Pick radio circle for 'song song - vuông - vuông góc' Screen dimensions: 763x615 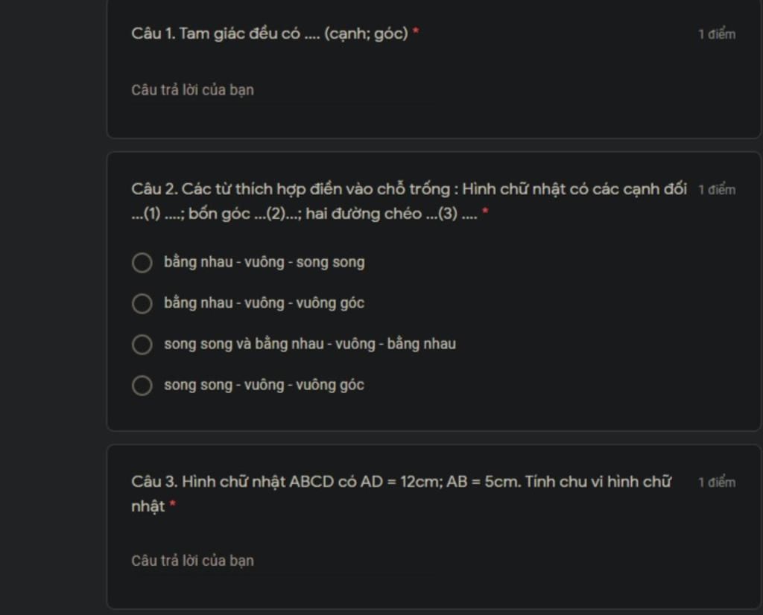click(x=142, y=385)
